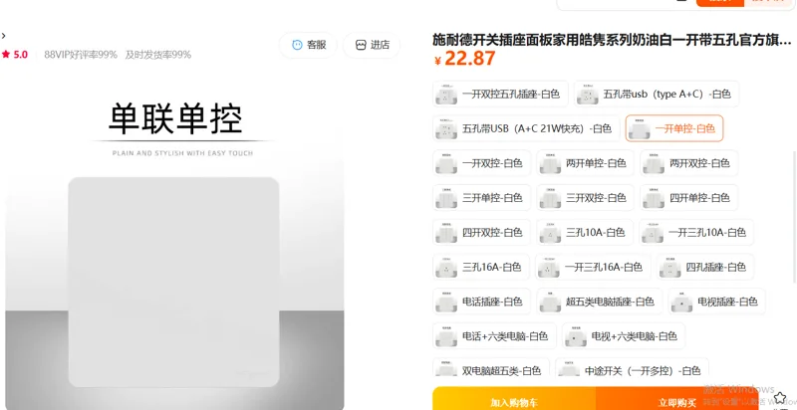Pick the 电话插座-白色 variant
The image size is (797, 410).
(x=481, y=301)
